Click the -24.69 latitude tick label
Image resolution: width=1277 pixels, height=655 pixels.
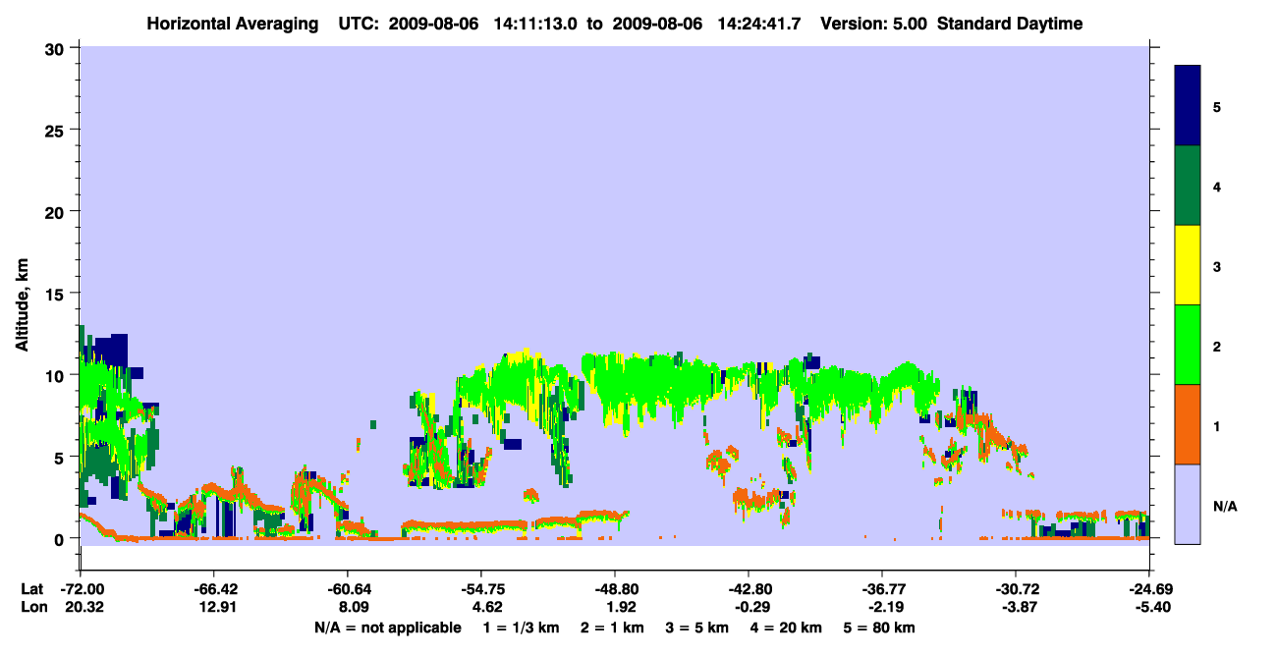tap(1149, 589)
